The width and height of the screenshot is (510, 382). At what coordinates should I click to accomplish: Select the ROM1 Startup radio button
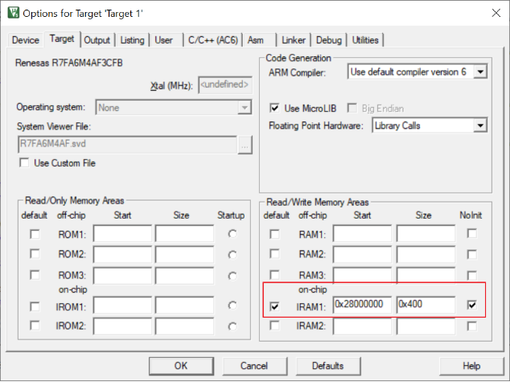point(232,234)
